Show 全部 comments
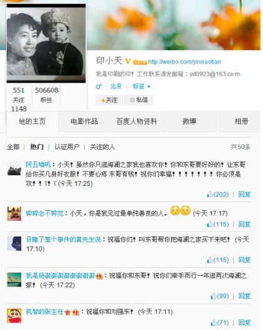 13,147
